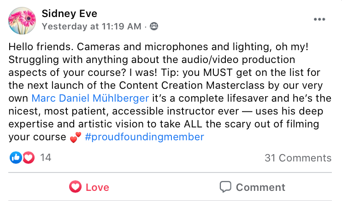This screenshot has width=342, height=201.
Task: Show who reacted via the 14 count
Action: coord(46,157)
